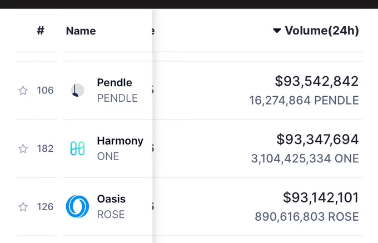The height and width of the screenshot is (243, 378).
Task: Click the Oasis ROSE logo icon
Action: [77, 207]
